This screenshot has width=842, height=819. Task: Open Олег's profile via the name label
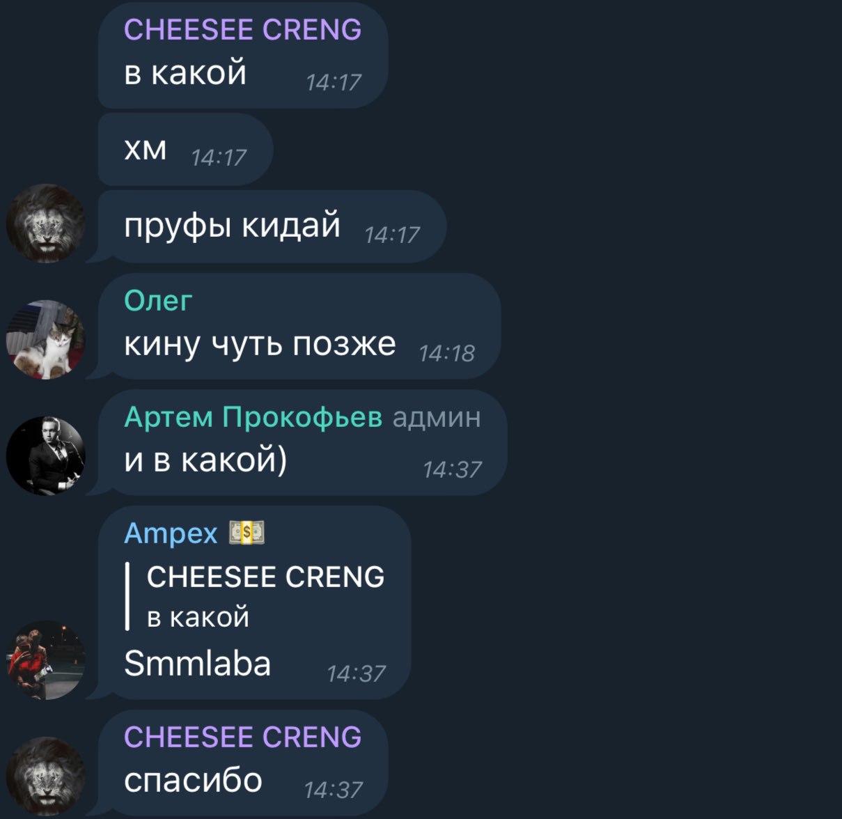pyautogui.click(x=158, y=300)
